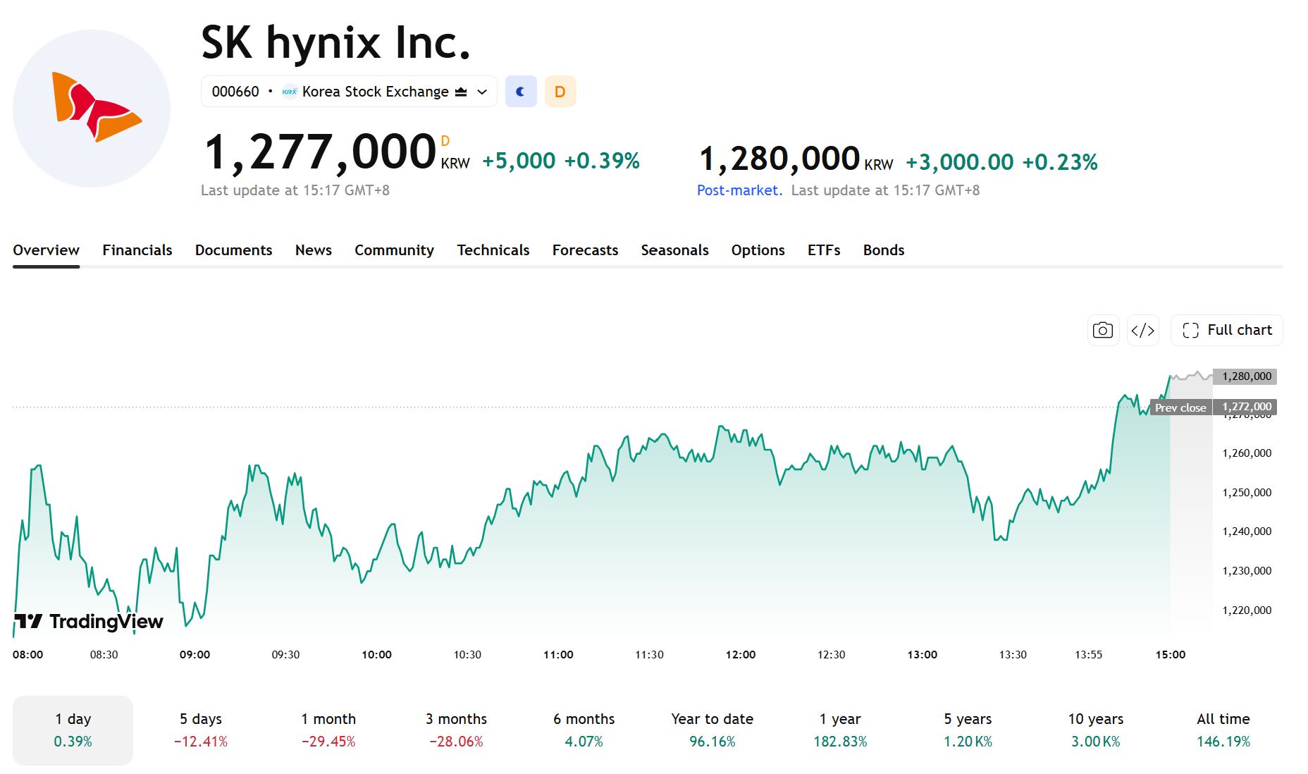Click the Post-market link
1308x774 pixels.
(x=739, y=190)
